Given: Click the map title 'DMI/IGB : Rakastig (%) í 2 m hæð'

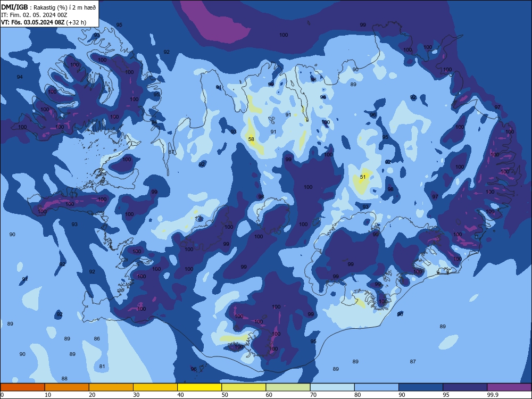Looking at the screenshot, I should pyautogui.click(x=48, y=7).
